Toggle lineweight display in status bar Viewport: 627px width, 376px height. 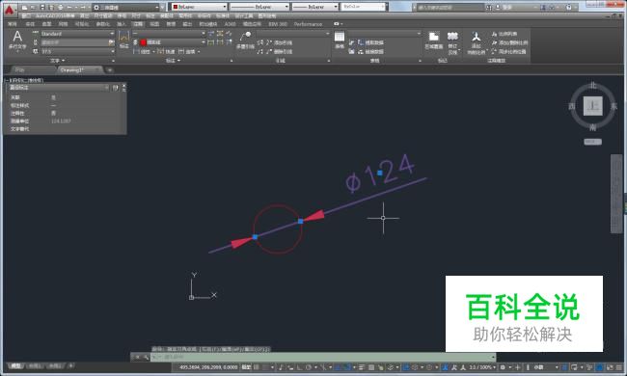click(x=362, y=367)
